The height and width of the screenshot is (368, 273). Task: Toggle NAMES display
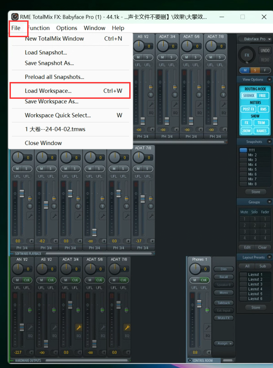coord(261,131)
